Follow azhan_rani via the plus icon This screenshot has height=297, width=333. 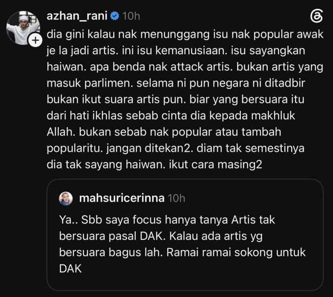pyautogui.click(x=35, y=40)
